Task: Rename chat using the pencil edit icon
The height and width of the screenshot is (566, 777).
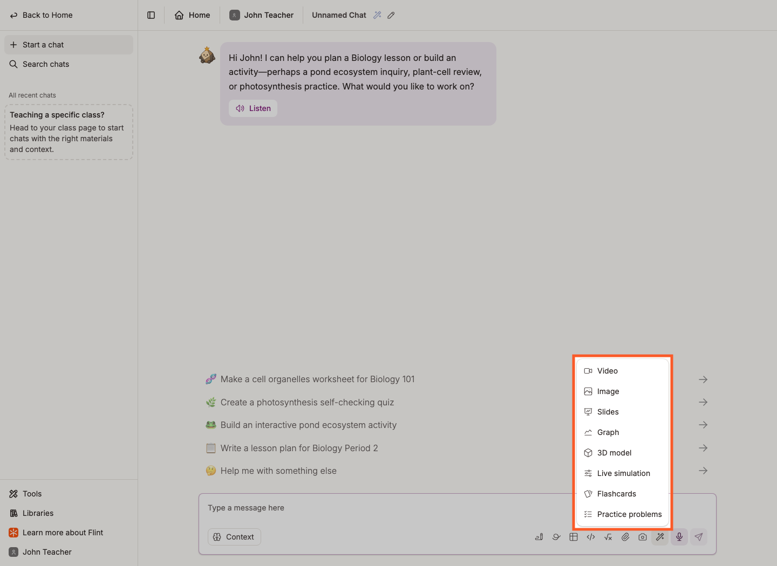Action: click(x=391, y=15)
